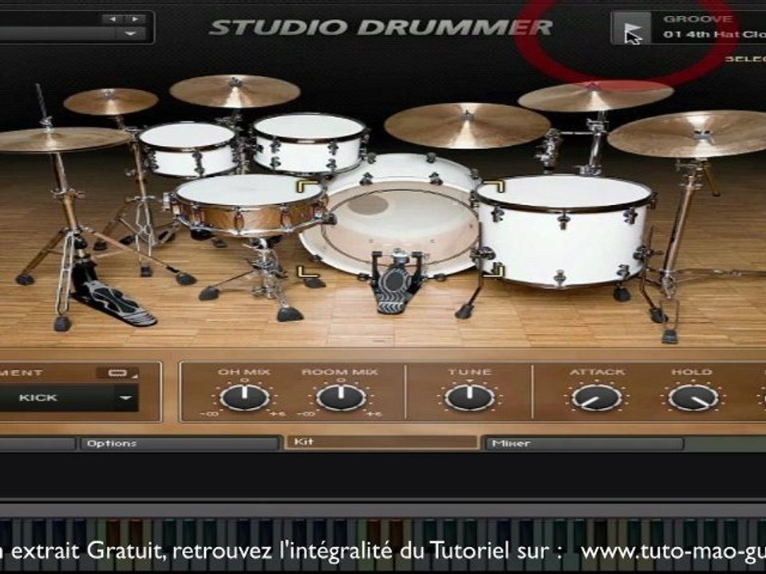Click the previous preset left arrow

click(113, 19)
